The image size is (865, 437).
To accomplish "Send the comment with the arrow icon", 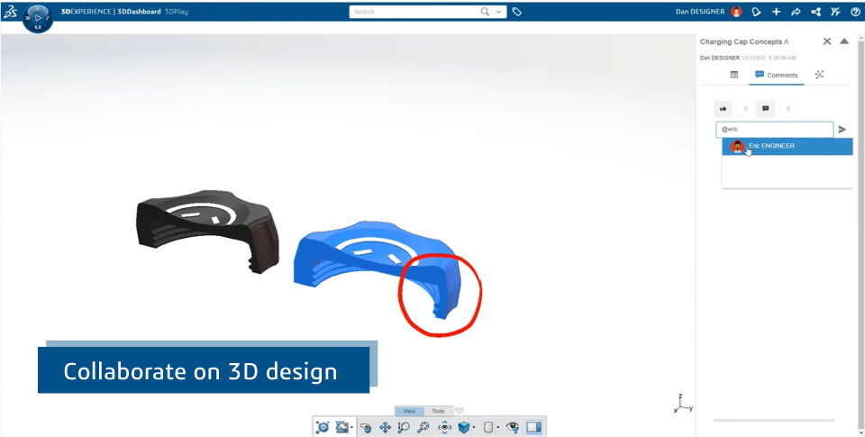I will pos(842,130).
